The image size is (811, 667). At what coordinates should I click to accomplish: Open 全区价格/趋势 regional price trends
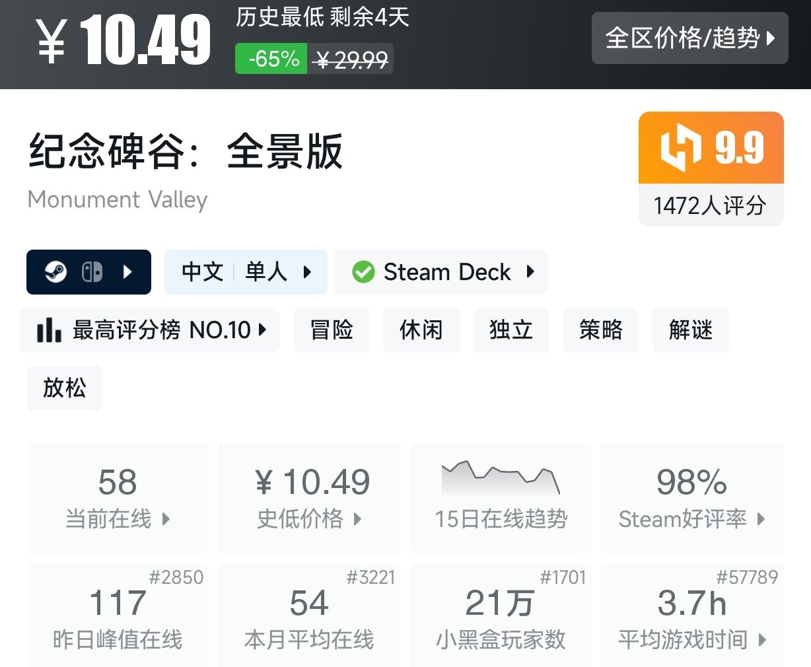pos(689,38)
